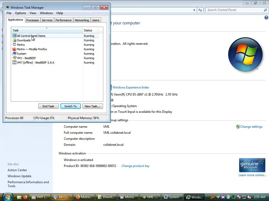Select All Control Panel Items task icon
Screen dimensions: 269x201
pos(14,36)
